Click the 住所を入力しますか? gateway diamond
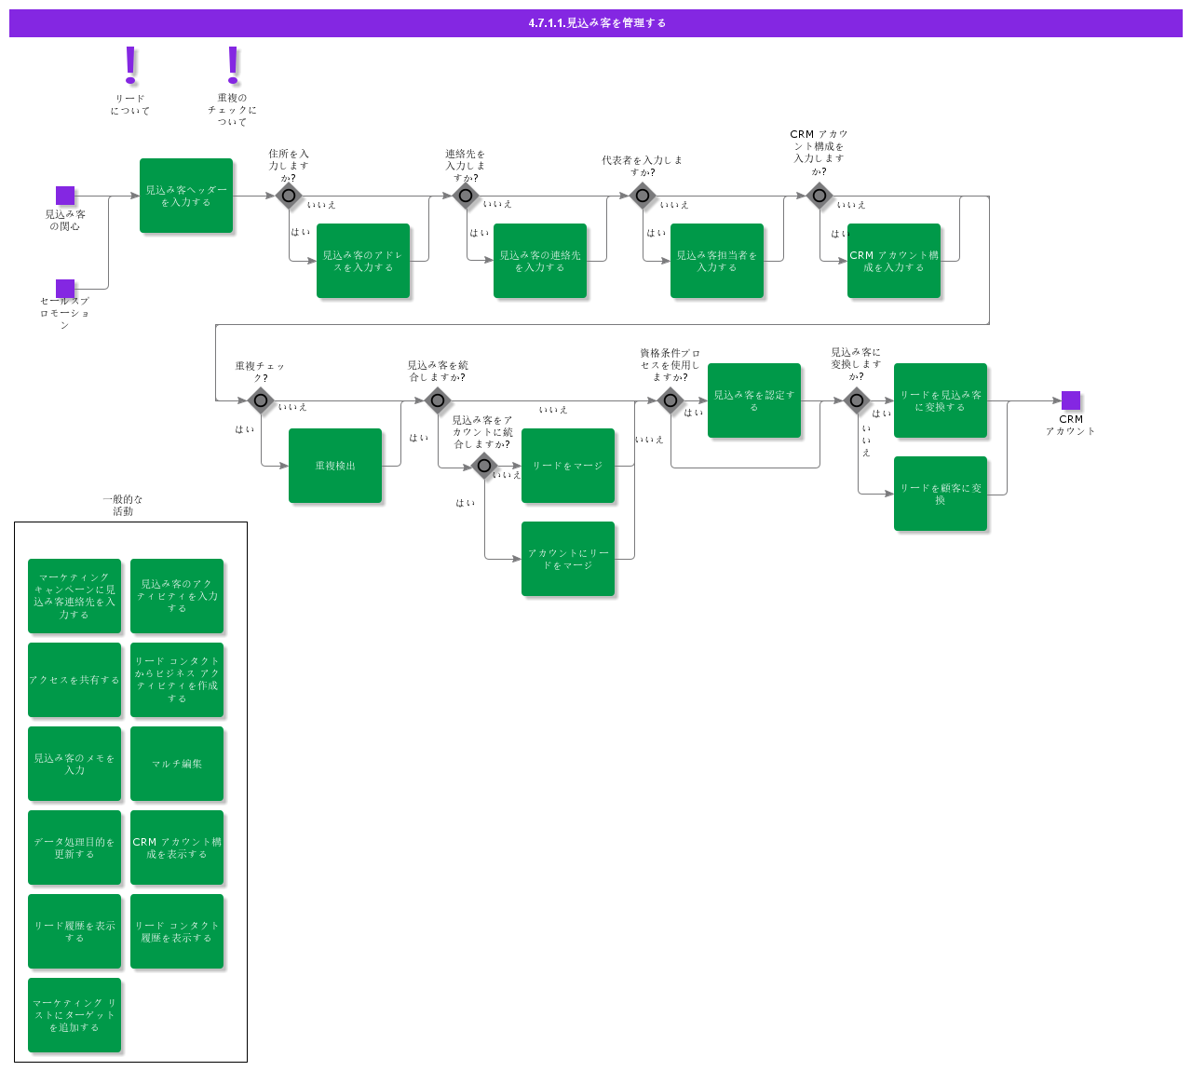This screenshot has width=1192, height=1071. [289, 196]
